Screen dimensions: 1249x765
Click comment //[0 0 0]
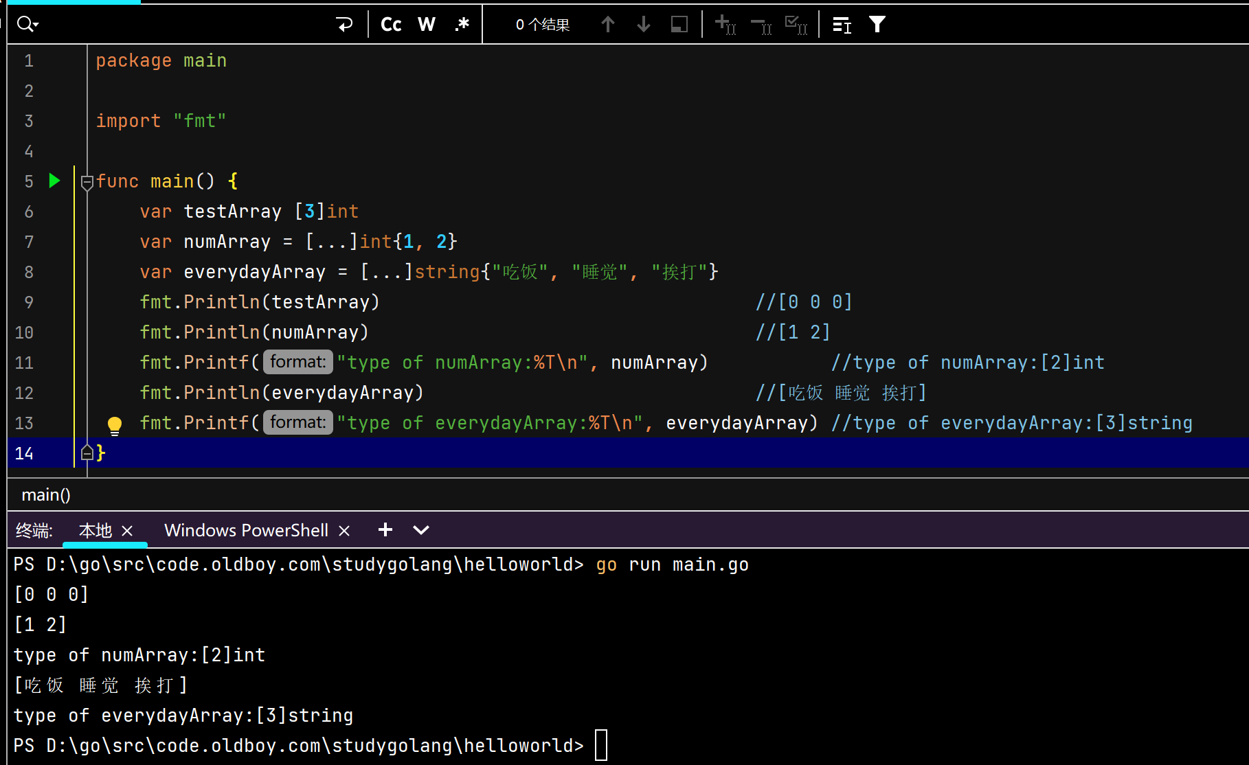(804, 302)
